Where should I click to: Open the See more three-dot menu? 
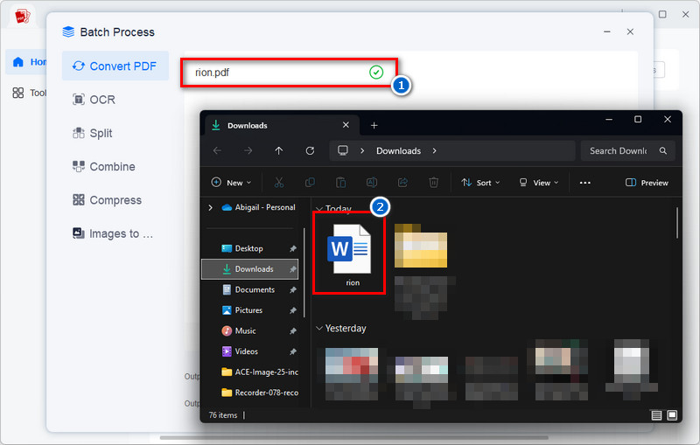(584, 183)
